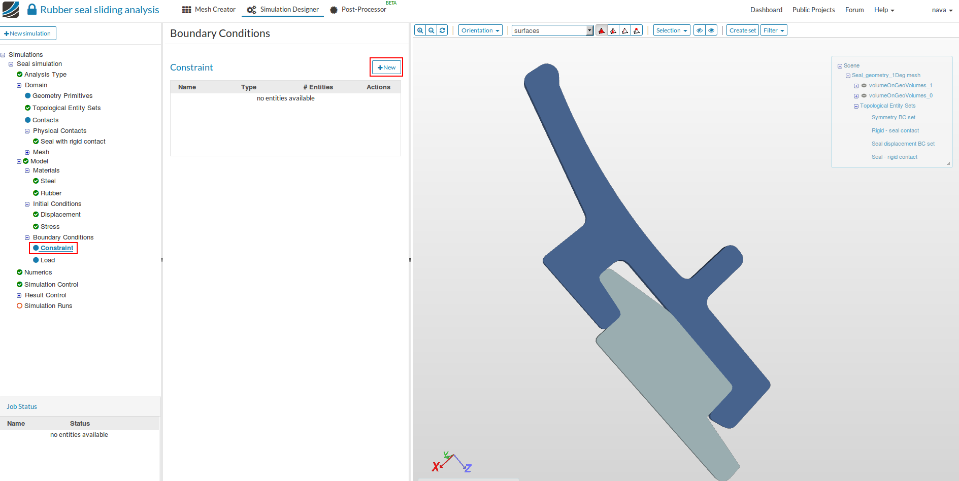The height and width of the screenshot is (481, 959).
Task: Click the New simulation button
Action: click(x=28, y=33)
